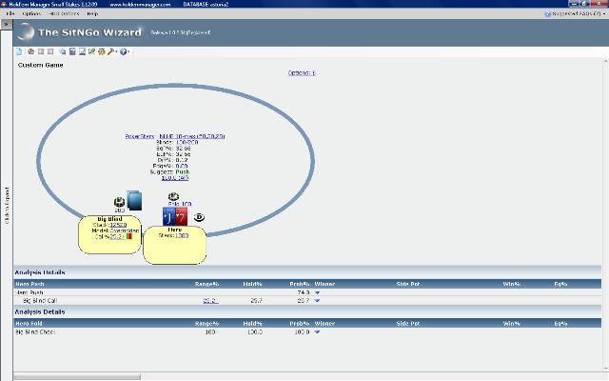Screen dimensions: 609x381
Task: Open the Options menu
Action: pyautogui.click(x=31, y=13)
